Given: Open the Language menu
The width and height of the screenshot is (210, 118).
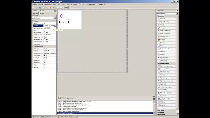Looking at the screenshot, I should point(91,4).
